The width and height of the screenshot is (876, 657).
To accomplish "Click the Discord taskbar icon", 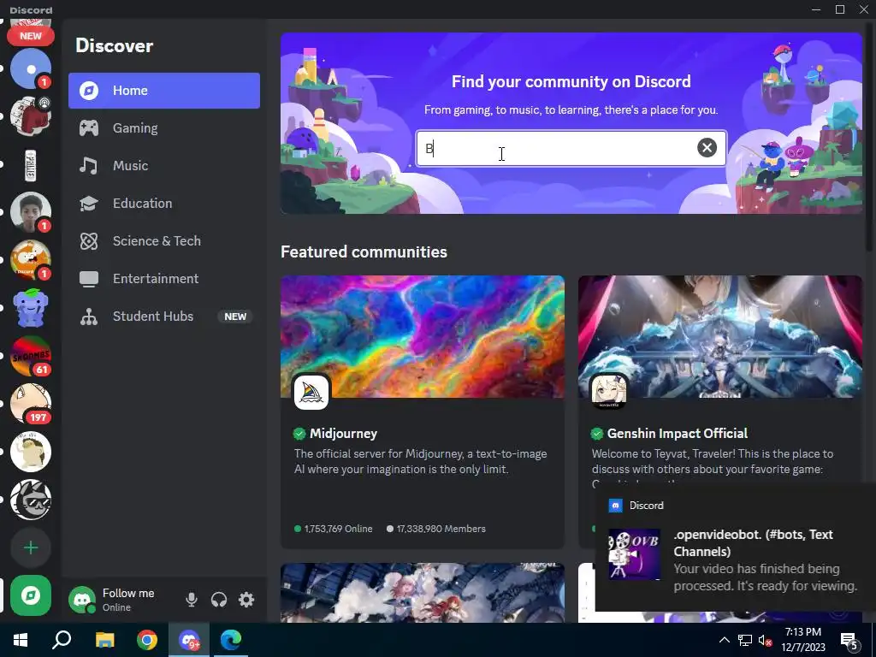I will pos(189,640).
